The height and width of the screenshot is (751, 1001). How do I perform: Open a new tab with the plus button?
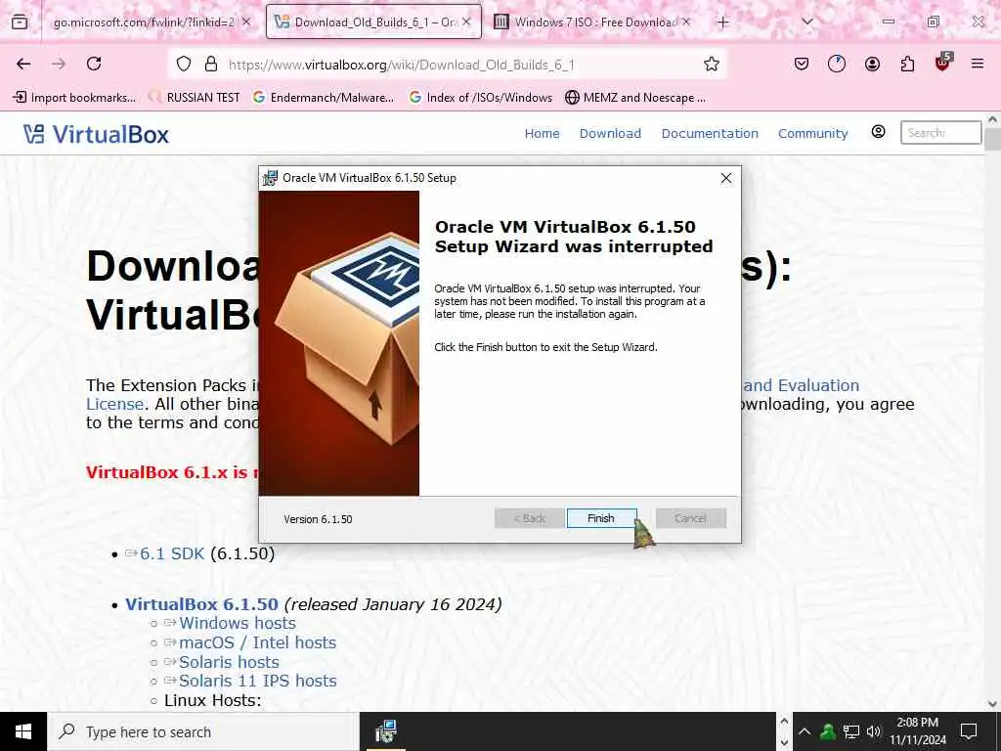pyautogui.click(x=722, y=22)
